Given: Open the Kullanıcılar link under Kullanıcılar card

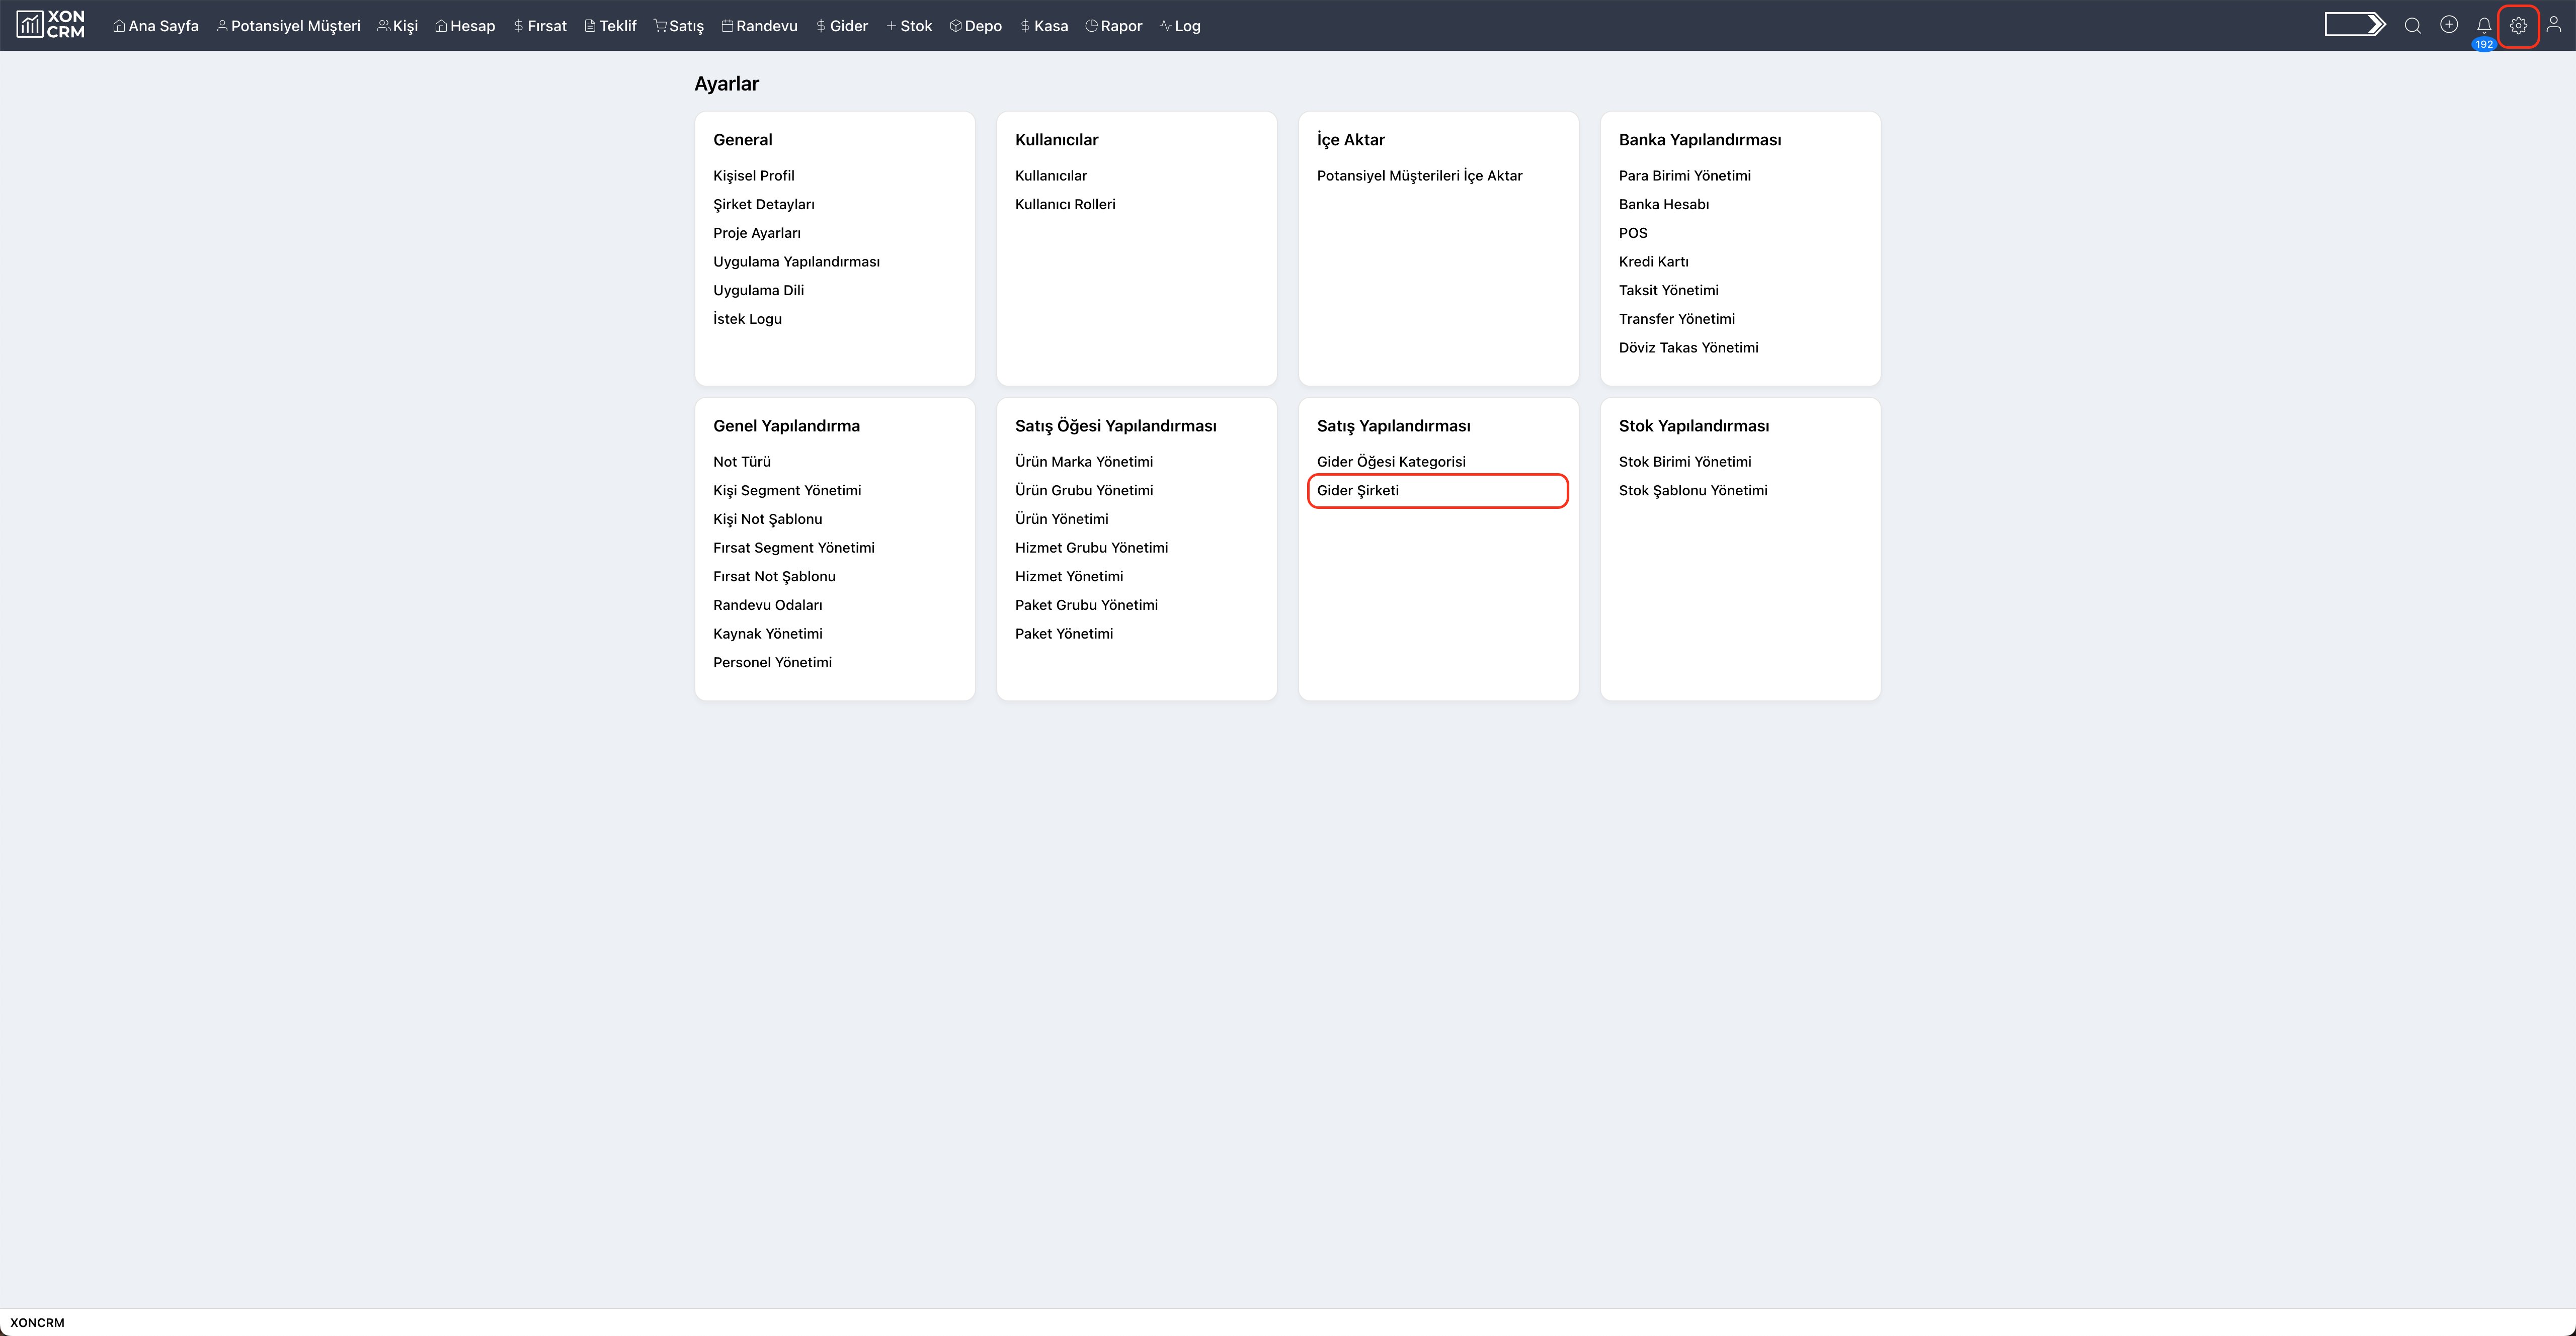Looking at the screenshot, I should point(1051,176).
